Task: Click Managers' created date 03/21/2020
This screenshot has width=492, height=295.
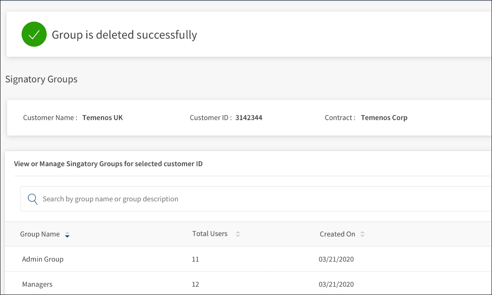Action: (336, 284)
